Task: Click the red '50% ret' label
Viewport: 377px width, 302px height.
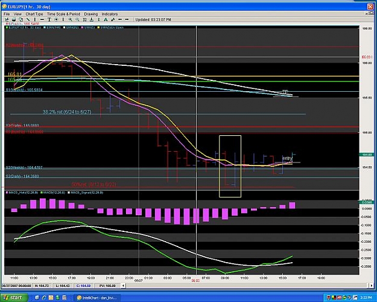Action: 93,184
